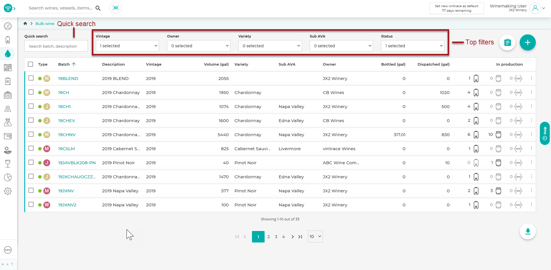Open the settings gear sidebar icon
Screen dimensions: 551x270
[x=8, y=191]
